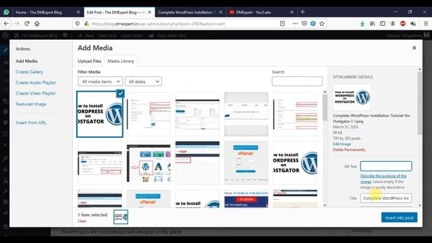Click the red adblock extension icon
Screen dimensions: 432x243
tap(403, 24)
